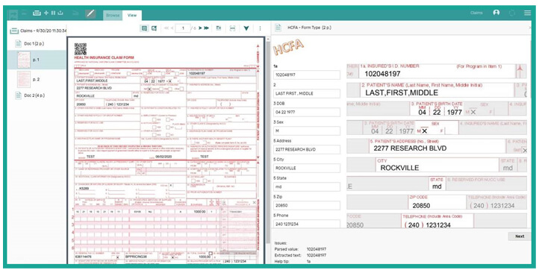This screenshot has width=539, height=273.
Task: Go to first page with double-left arrow
Action: pyautogui.click(x=166, y=28)
